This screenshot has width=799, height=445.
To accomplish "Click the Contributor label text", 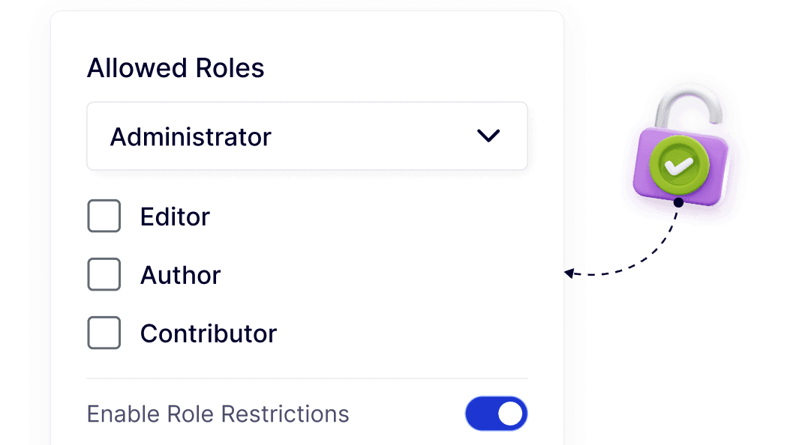I will pyautogui.click(x=209, y=334).
